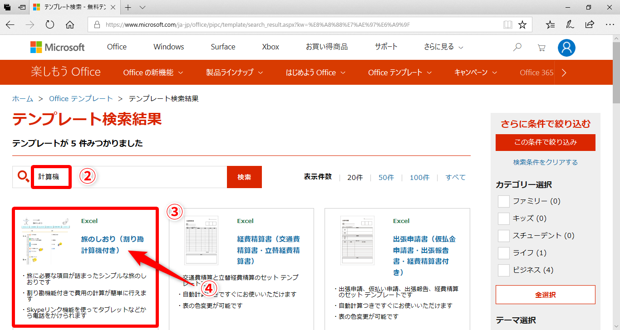Check the ファミリー (0) checkbox
The width and height of the screenshot is (620, 330).
pos(504,201)
